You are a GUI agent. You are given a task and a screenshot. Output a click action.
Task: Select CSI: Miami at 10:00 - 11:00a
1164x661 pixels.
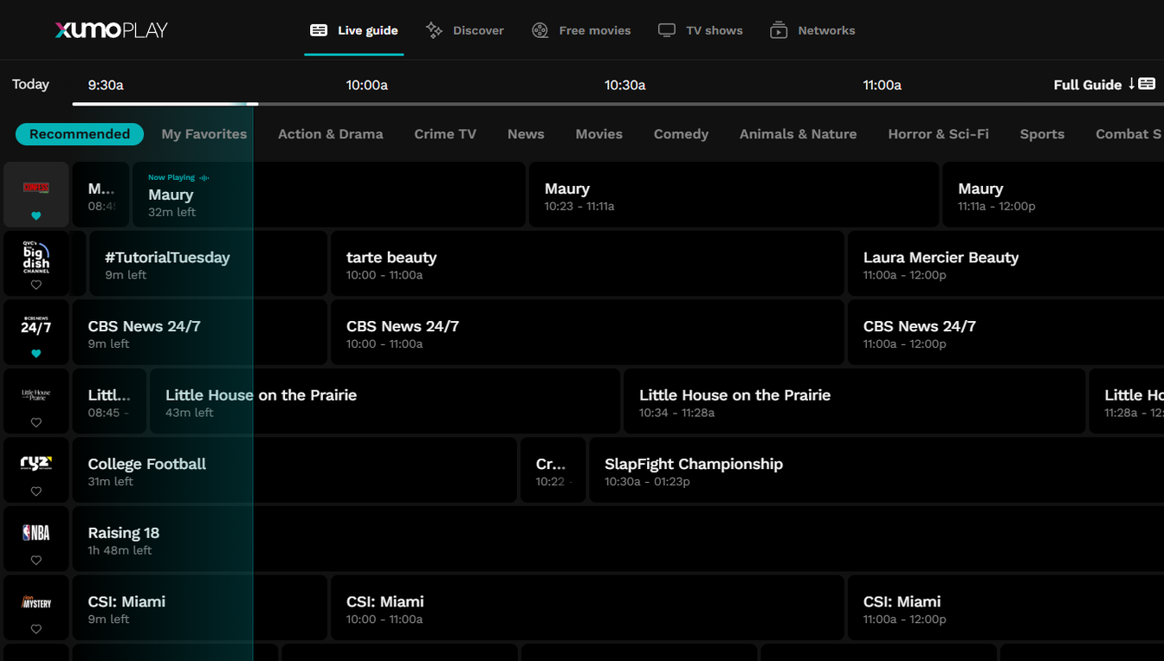tap(587, 608)
